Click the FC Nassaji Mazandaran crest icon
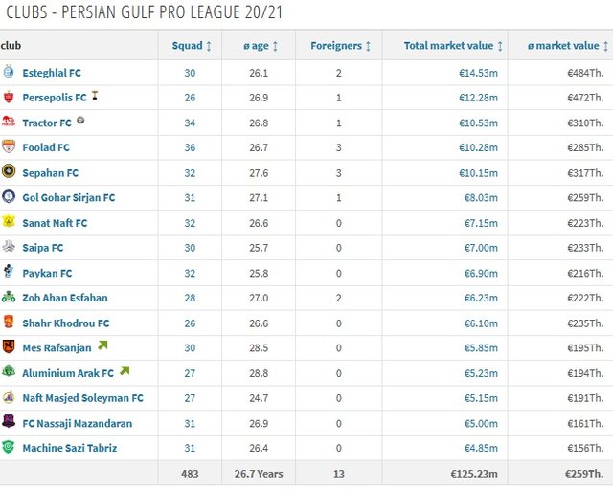The height and width of the screenshot is (490, 613). click(9, 422)
